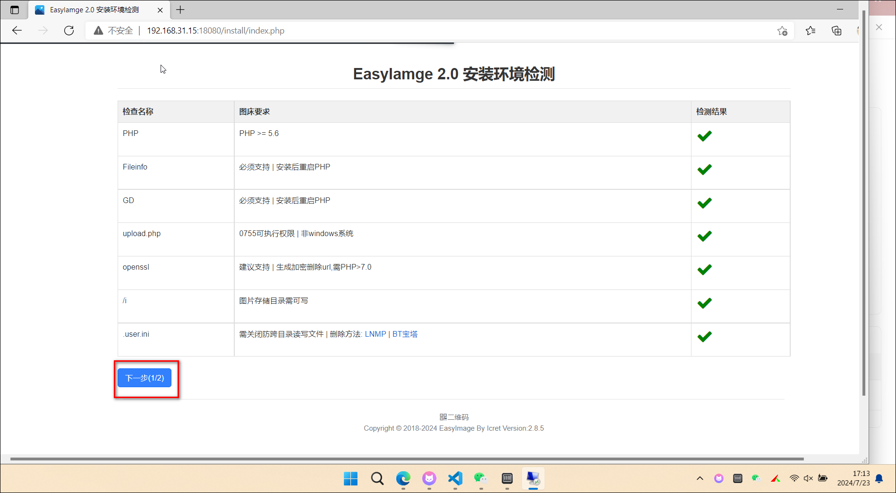Click the 下一步(1/2) button
The height and width of the screenshot is (493, 896).
(145, 378)
